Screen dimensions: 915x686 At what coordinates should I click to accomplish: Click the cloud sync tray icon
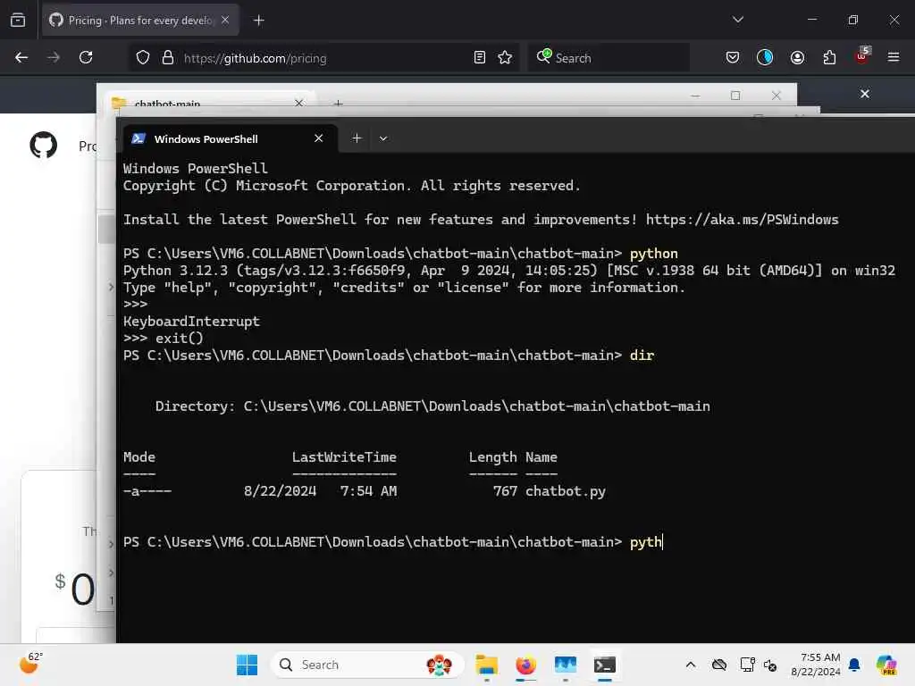point(719,665)
